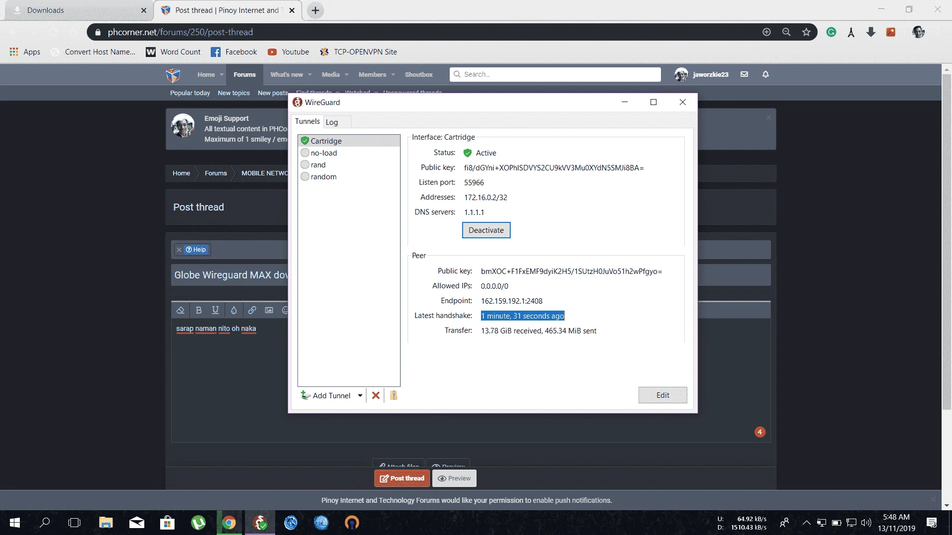
Task: Insert link icon in post editor
Action: (252, 310)
